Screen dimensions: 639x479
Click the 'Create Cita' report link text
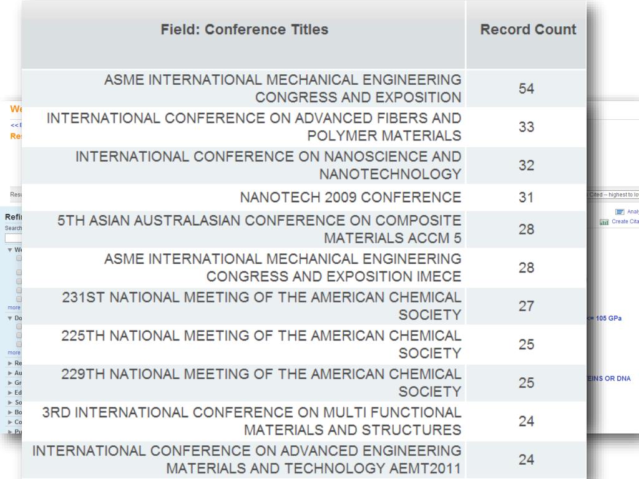(625, 221)
